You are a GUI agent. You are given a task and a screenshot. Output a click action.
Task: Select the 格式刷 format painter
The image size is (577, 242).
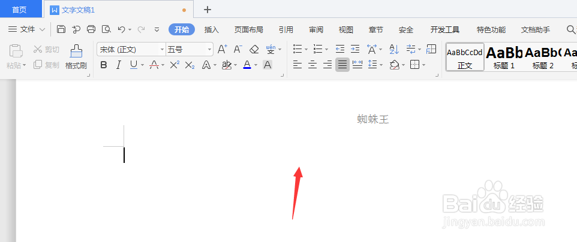tap(76, 58)
